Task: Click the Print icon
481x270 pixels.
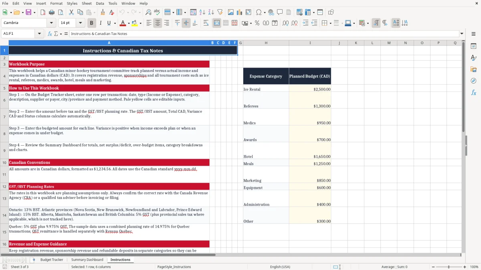Action: pos(51,12)
